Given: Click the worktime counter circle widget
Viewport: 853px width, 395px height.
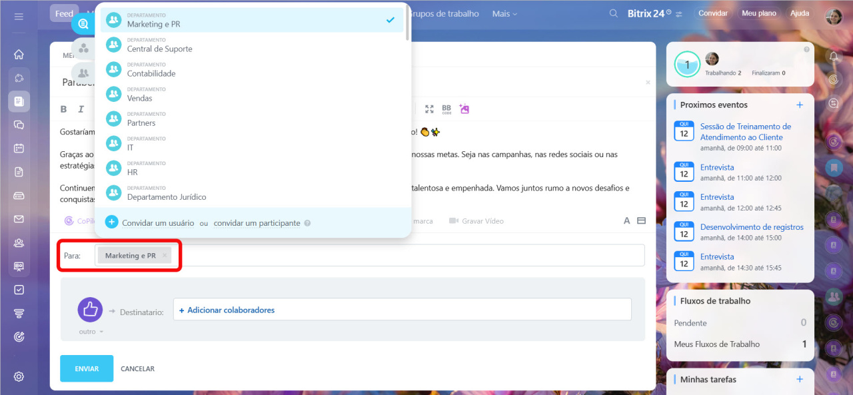Looking at the screenshot, I should point(687,65).
